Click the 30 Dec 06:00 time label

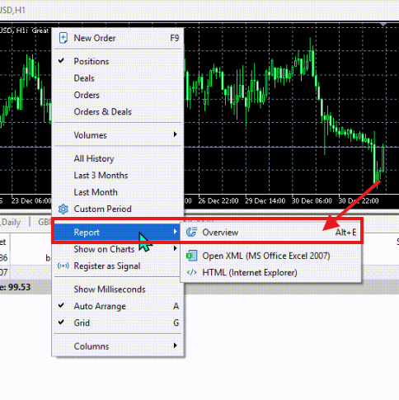(312, 201)
